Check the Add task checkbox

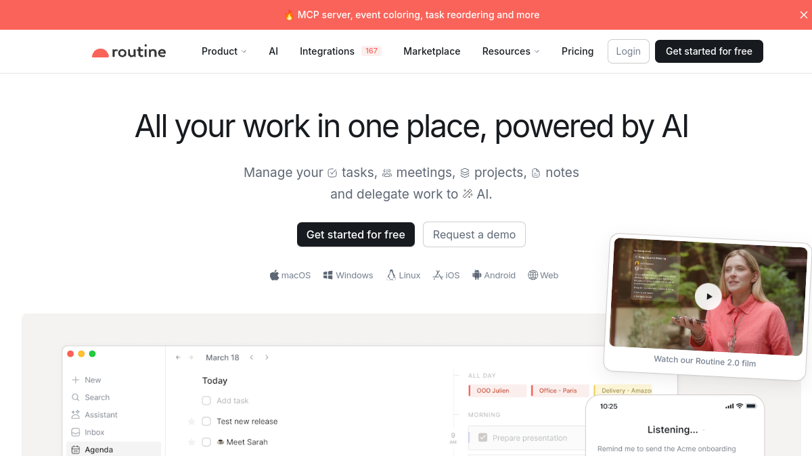pos(206,401)
